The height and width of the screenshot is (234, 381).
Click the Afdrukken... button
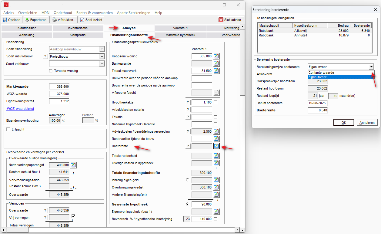[64, 20]
